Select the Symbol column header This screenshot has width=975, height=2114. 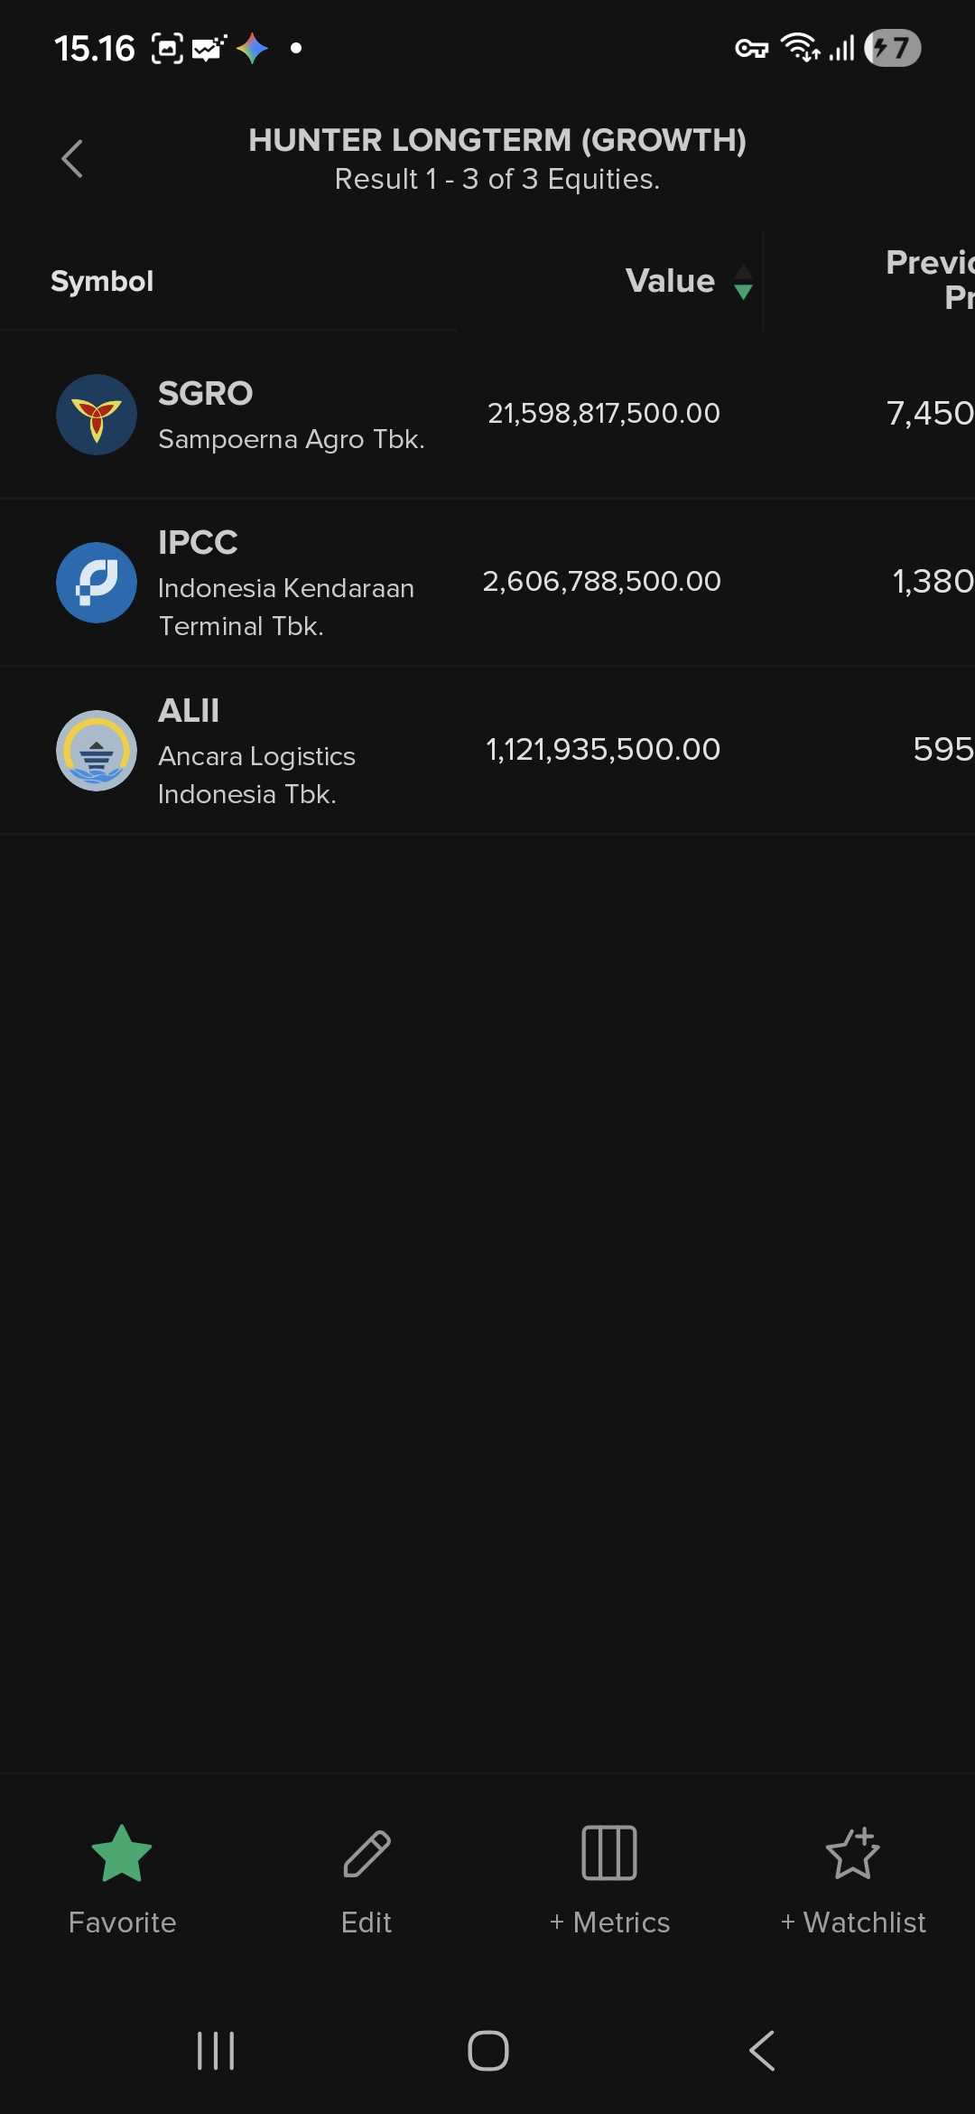click(x=102, y=281)
